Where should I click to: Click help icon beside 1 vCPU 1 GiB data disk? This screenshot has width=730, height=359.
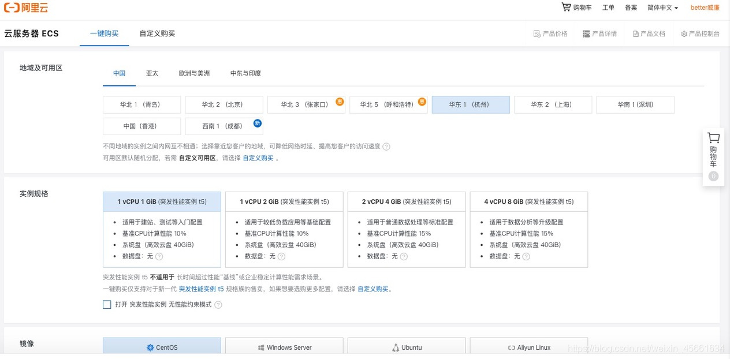point(159,257)
